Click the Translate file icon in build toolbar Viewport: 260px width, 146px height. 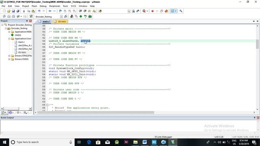tap(4, 16)
